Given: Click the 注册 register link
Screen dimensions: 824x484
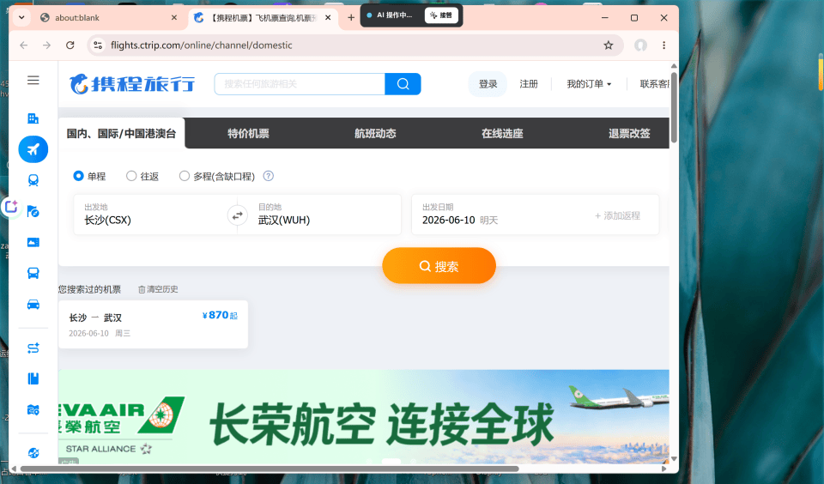Looking at the screenshot, I should tap(529, 84).
